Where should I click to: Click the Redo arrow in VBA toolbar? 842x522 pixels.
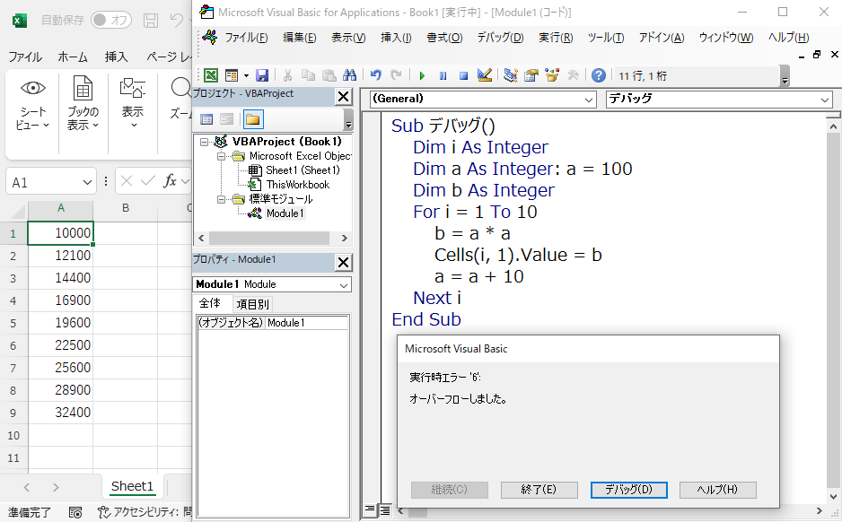(396, 75)
